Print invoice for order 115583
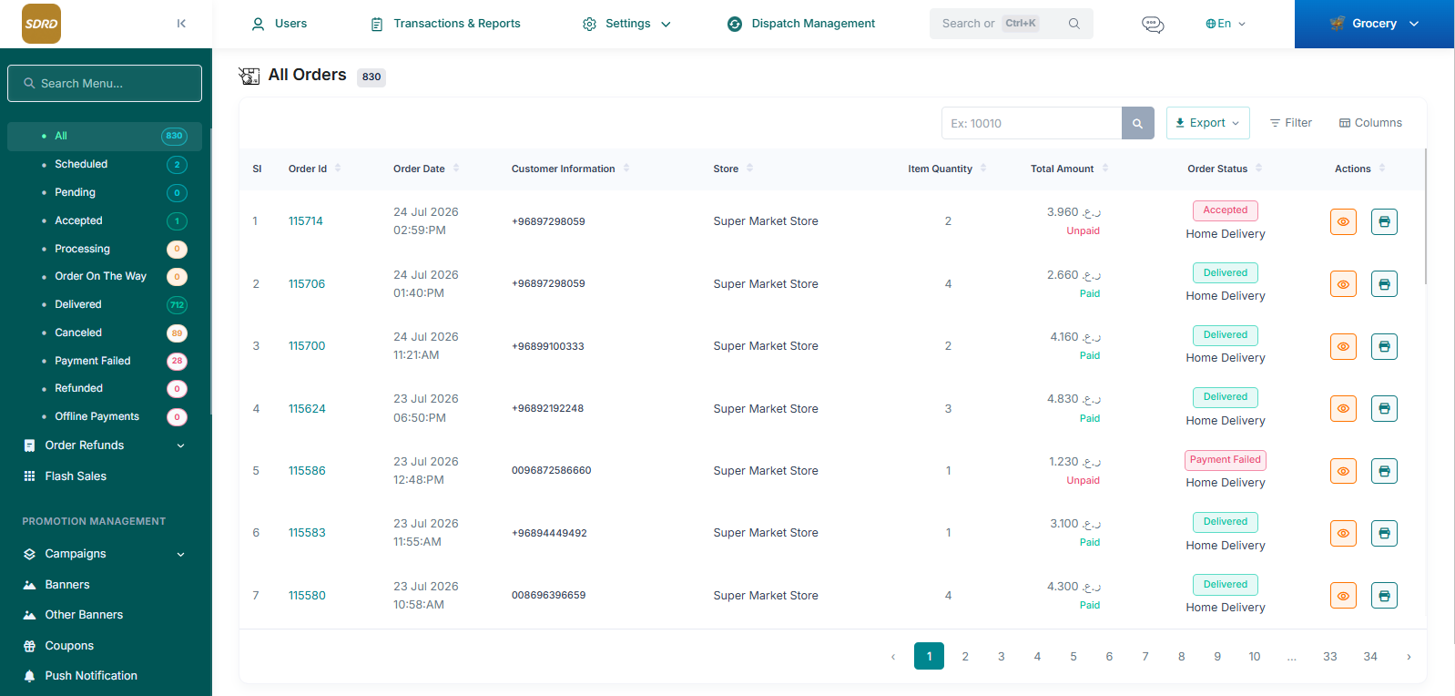The image size is (1455, 696). point(1384,533)
